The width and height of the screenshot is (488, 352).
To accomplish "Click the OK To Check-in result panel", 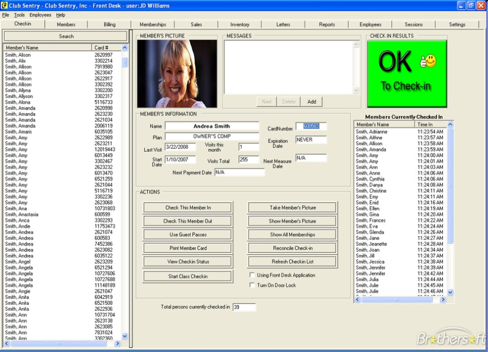I will coord(407,74).
